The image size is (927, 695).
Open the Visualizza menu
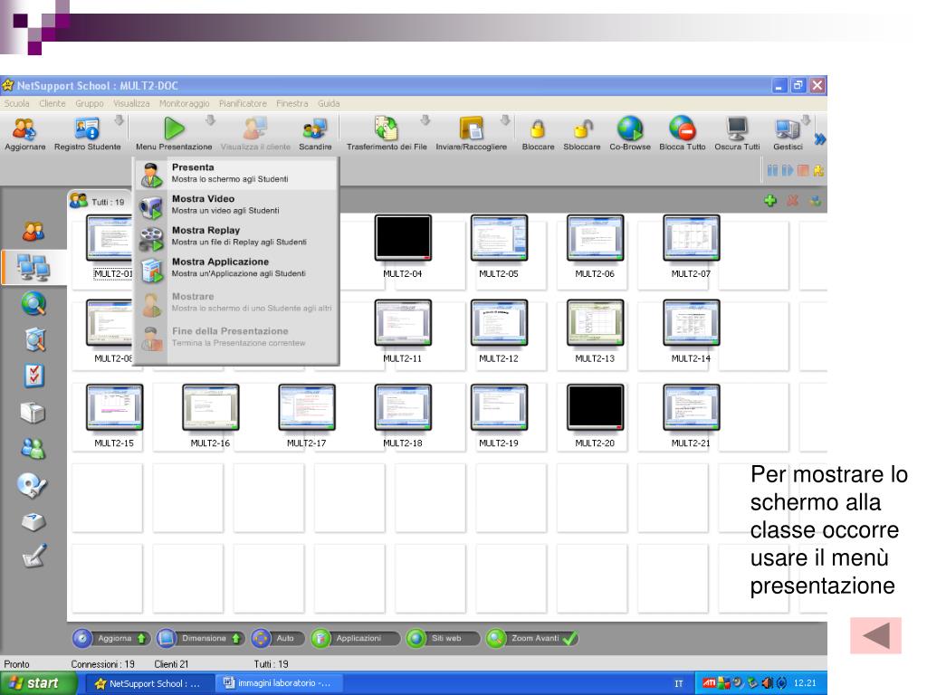[x=131, y=103]
